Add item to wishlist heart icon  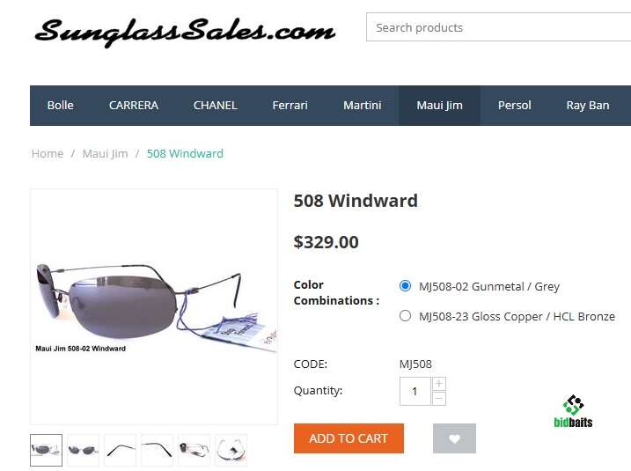click(x=454, y=438)
